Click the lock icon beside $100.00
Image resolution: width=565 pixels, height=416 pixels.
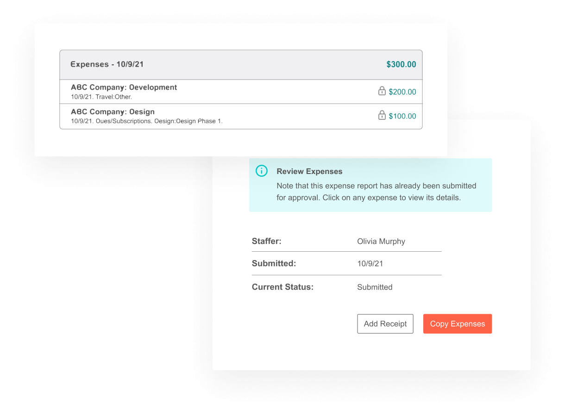pyautogui.click(x=382, y=115)
